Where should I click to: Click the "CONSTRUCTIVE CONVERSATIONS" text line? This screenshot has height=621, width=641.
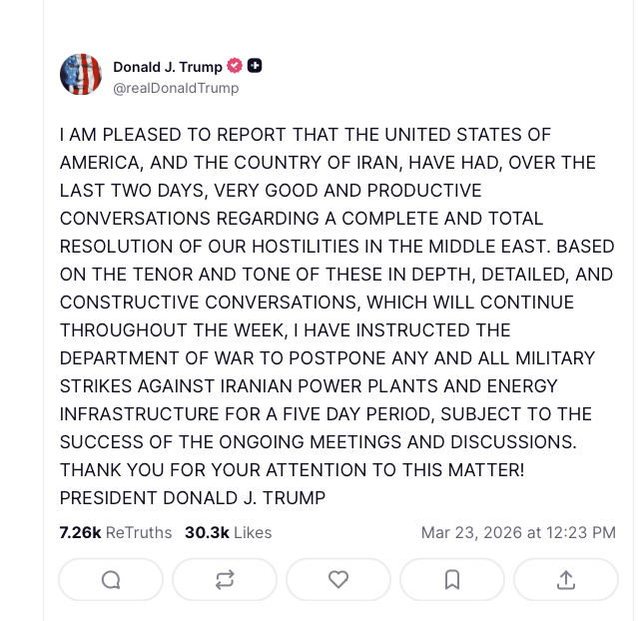(317, 302)
